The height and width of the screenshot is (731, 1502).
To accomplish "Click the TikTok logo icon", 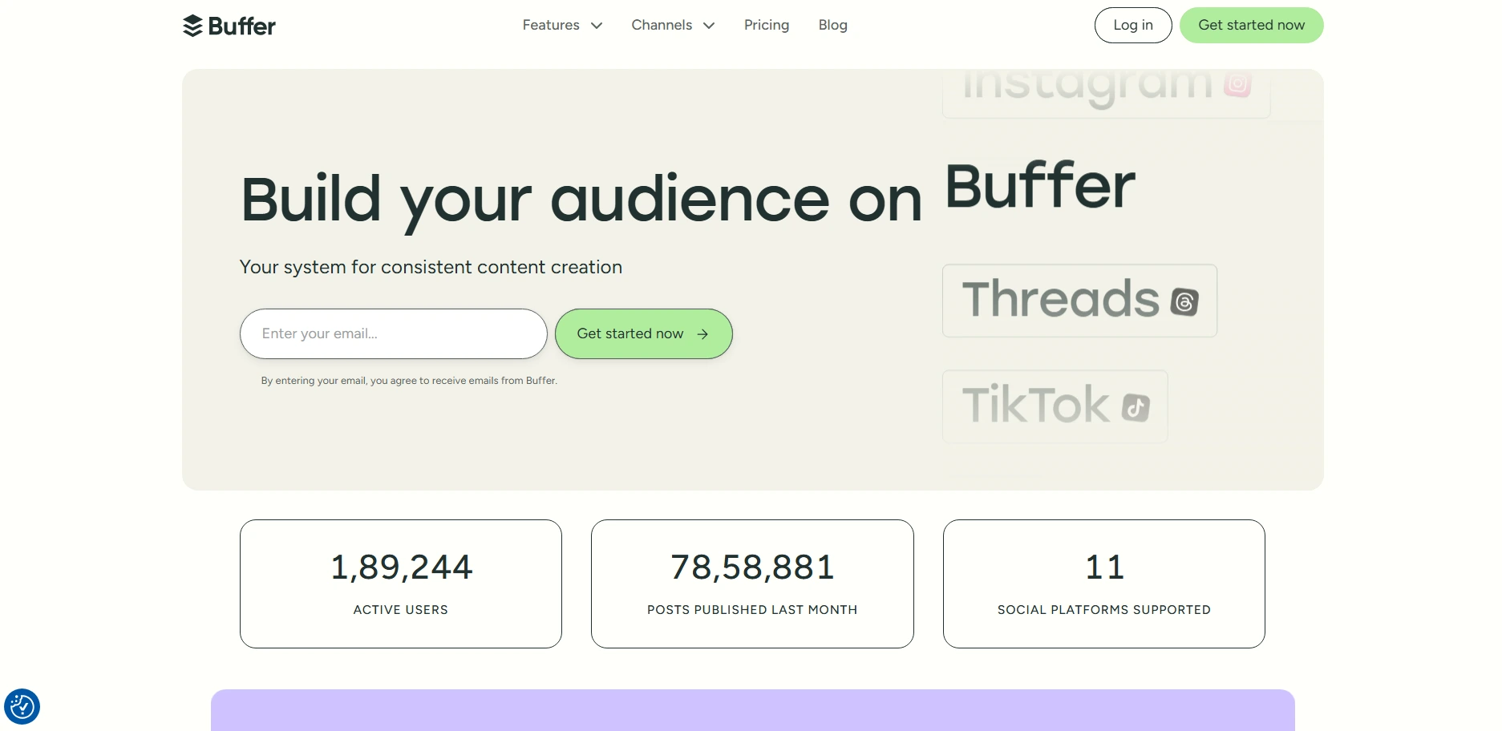I will point(1136,407).
